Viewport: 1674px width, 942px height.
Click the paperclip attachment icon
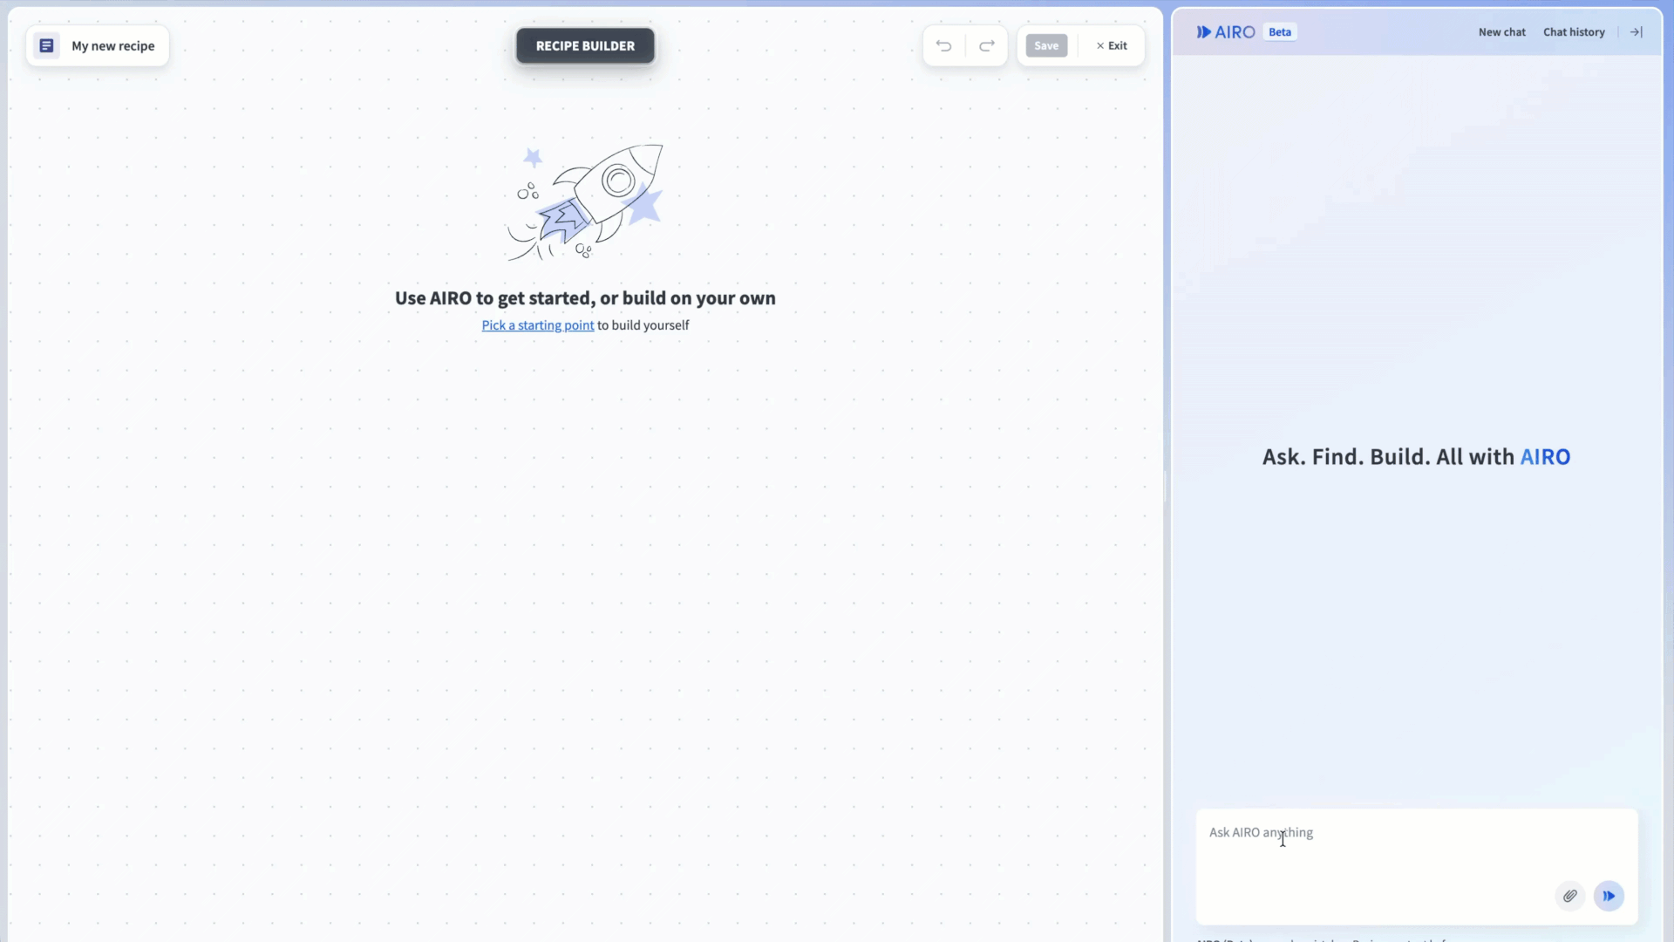[1570, 896]
